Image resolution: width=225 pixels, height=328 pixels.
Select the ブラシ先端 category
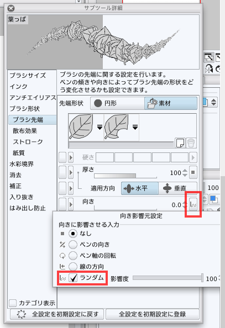pyautogui.click(x=33, y=120)
